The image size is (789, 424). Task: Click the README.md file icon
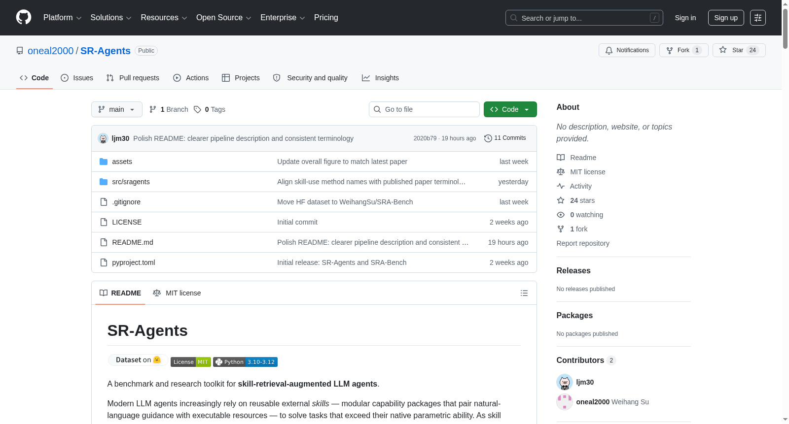tap(104, 242)
